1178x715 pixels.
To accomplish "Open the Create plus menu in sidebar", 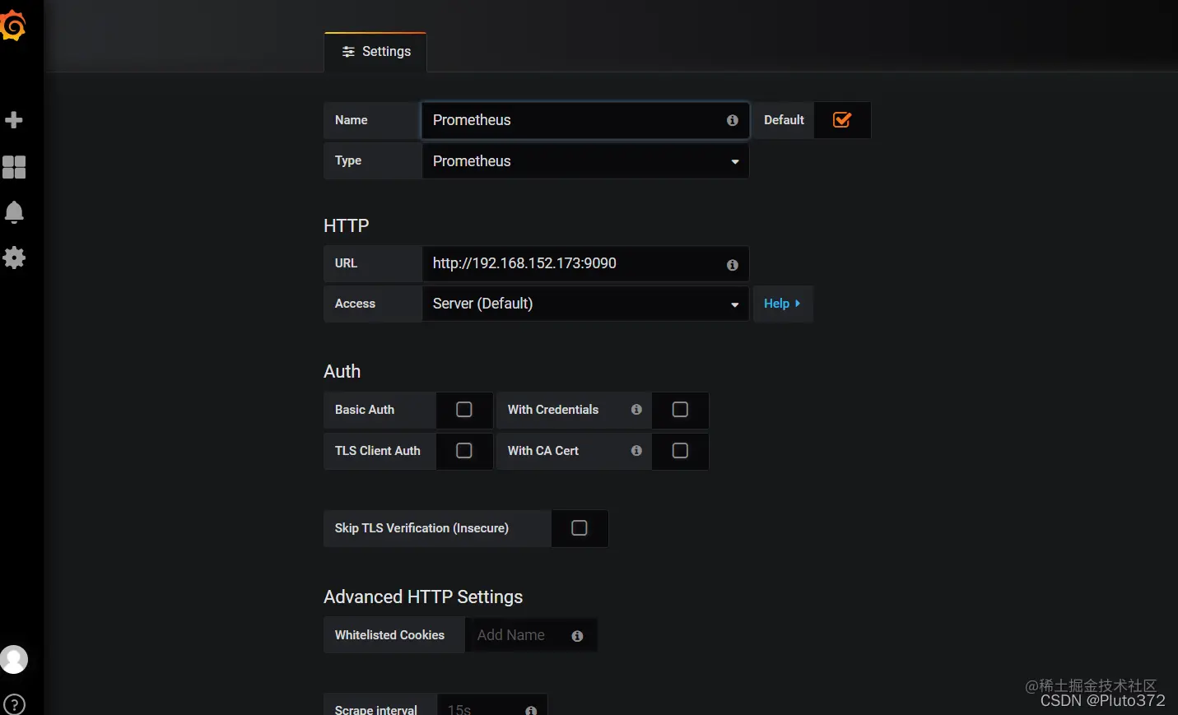I will tap(14, 120).
